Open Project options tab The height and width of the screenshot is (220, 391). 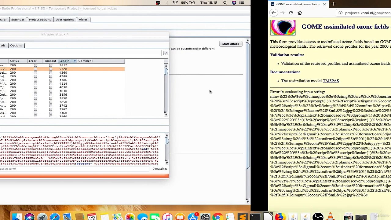40,20
